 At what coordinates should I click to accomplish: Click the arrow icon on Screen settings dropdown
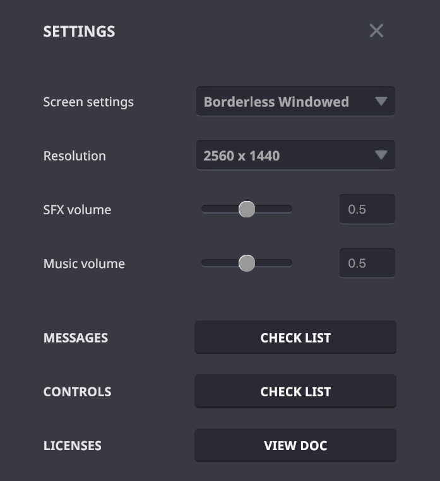(381, 101)
